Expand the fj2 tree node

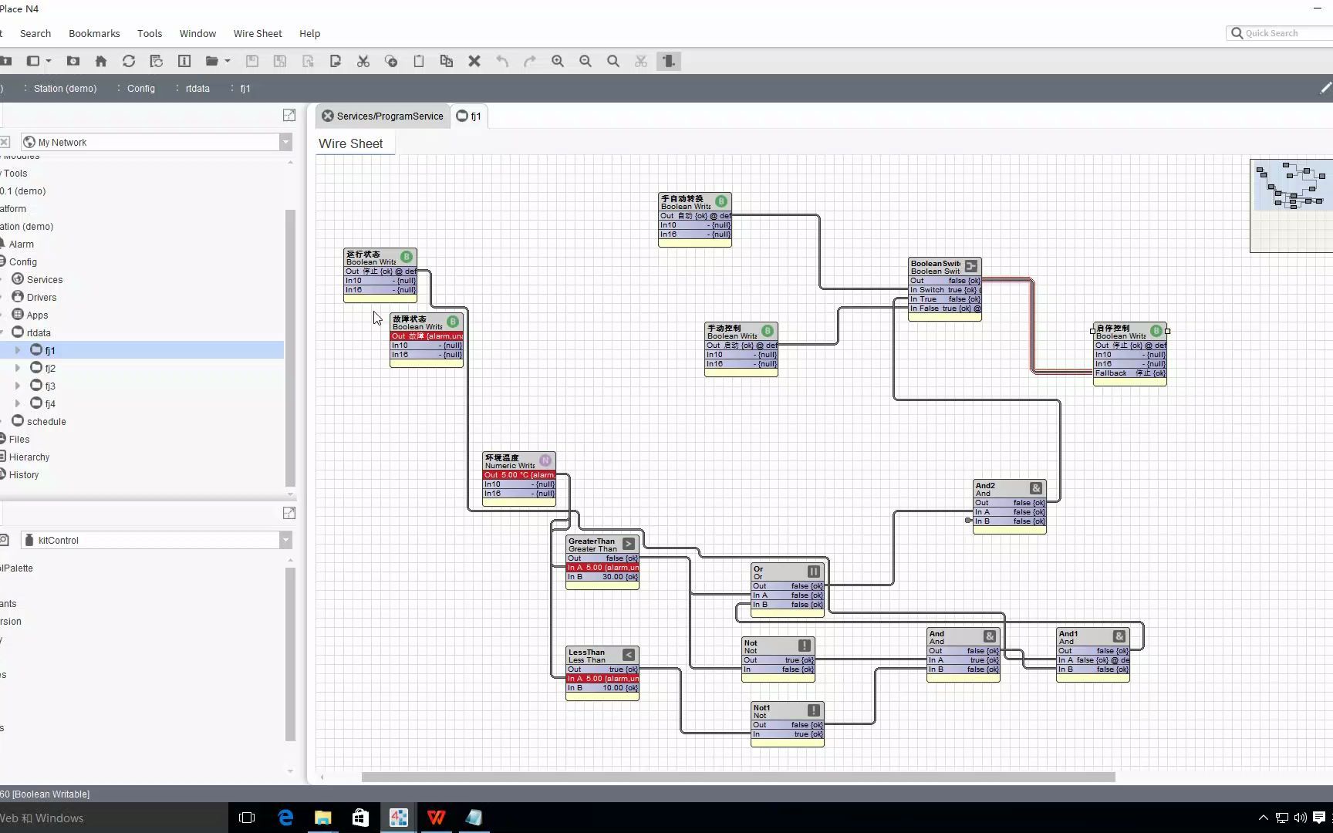click(18, 368)
